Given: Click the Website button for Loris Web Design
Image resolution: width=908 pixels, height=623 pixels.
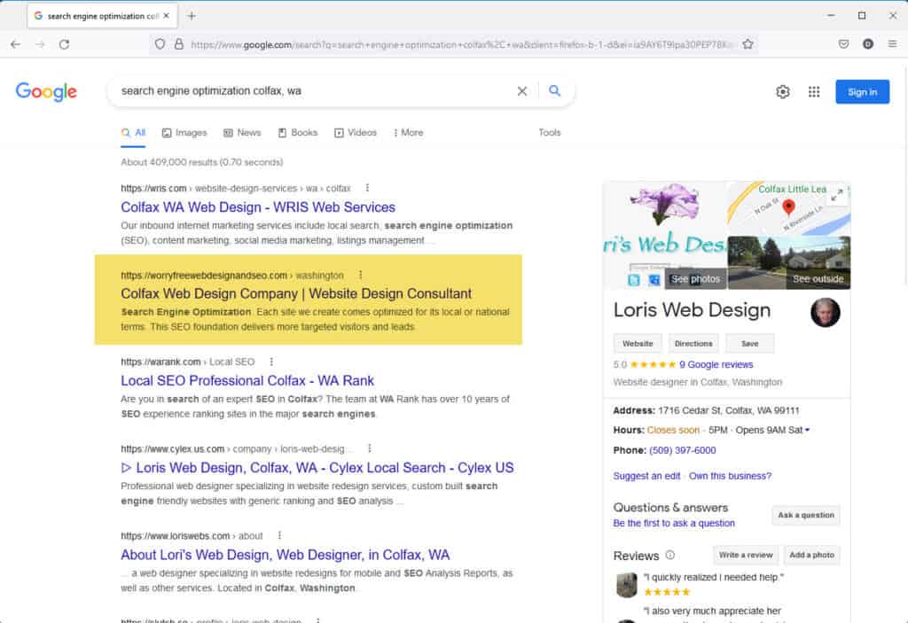Looking at the screenshot, I should point(638,343).
